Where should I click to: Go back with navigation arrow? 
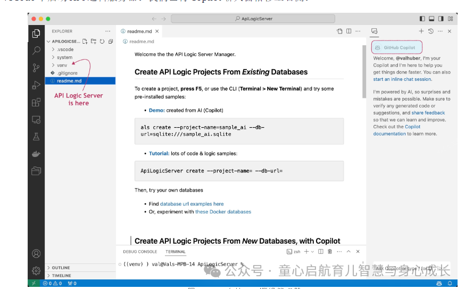pos(154,19)
